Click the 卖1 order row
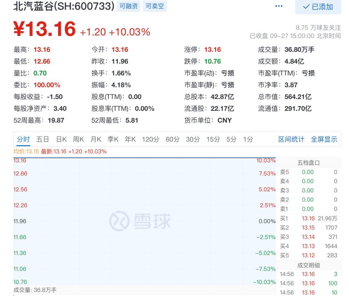The height and width of the screenshot is (296, 349). click(309, 209)
